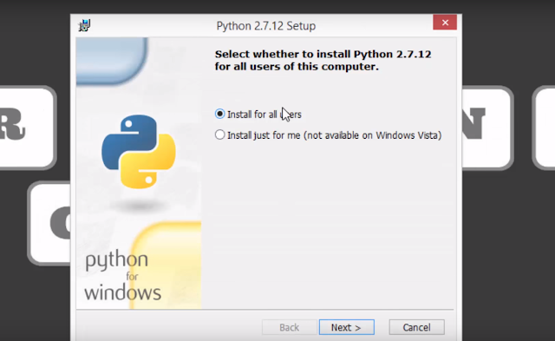Click the heading 'Select whether to install Python 2.7.12'
555x341 pixels.
coord(323,60)
